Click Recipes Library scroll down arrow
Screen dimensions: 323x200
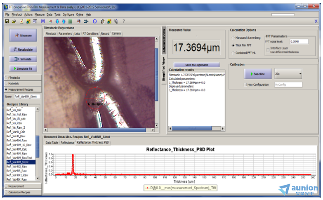(x=38, y=178)
